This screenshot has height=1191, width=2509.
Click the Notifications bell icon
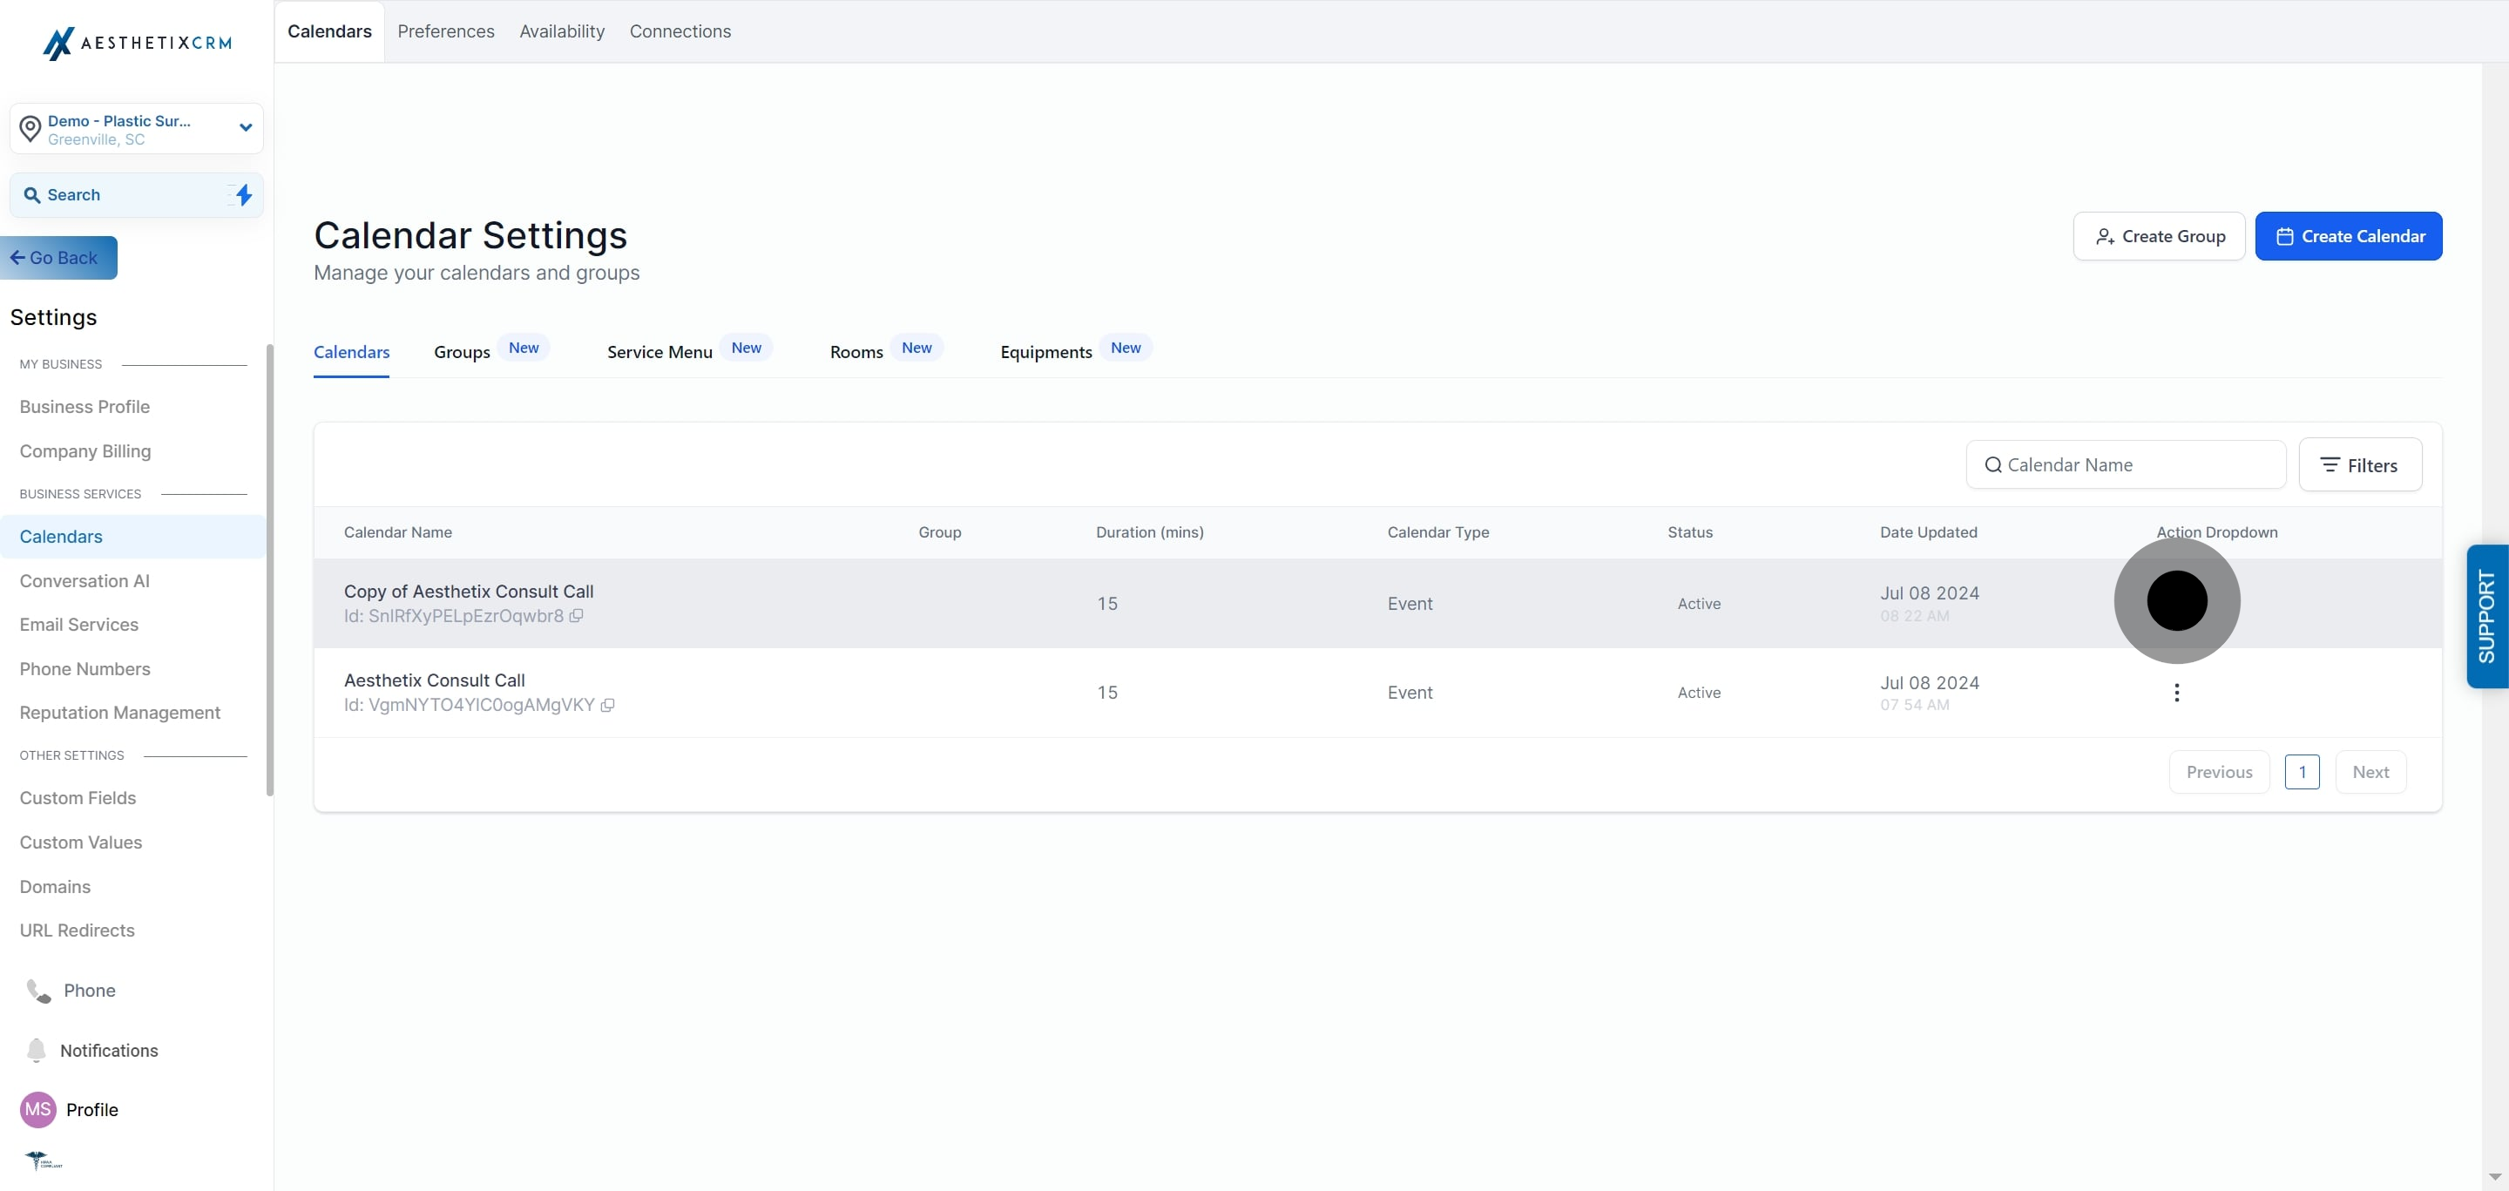36,1050
